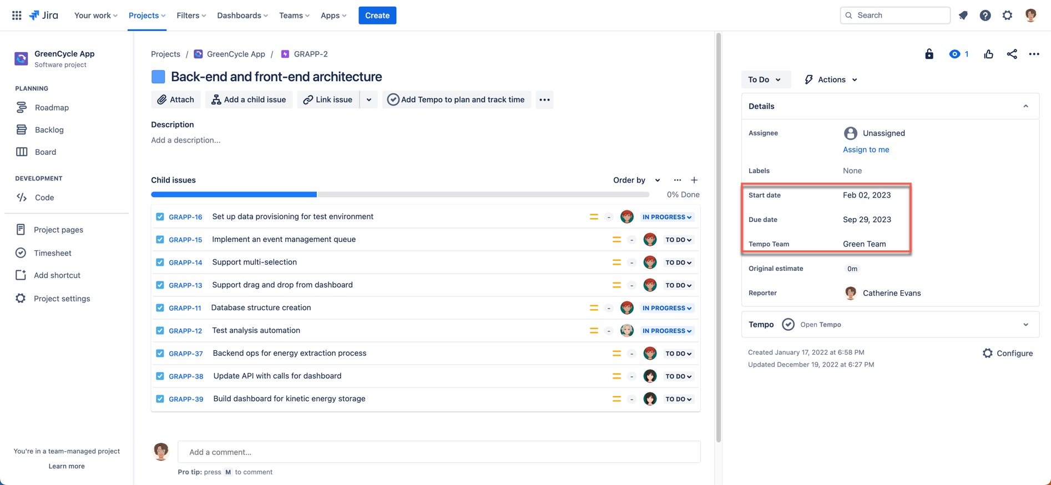
Task: Click the Add a comment field
Action: click(x=438, y=452)
